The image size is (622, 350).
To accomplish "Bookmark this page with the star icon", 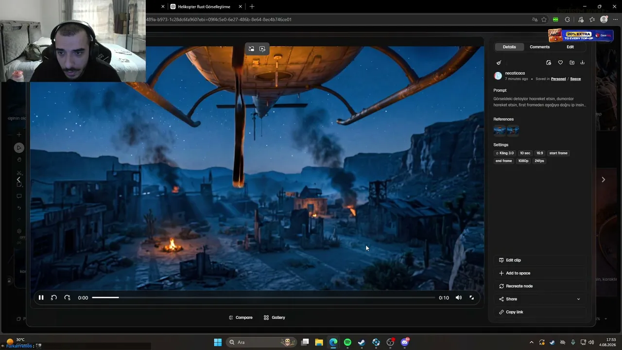I will point(544,19).
